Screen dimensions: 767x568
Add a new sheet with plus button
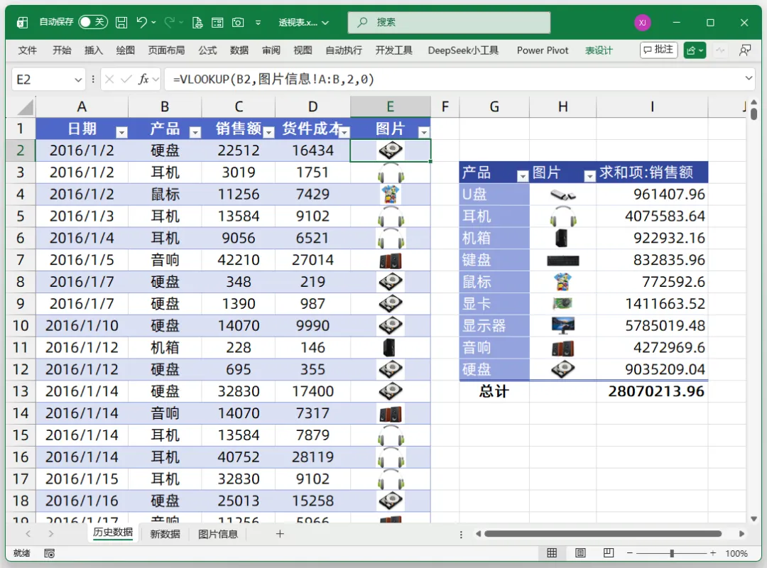point(280,534)
